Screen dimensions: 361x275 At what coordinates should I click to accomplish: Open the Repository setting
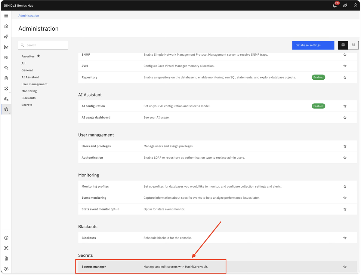pos(218,77)
